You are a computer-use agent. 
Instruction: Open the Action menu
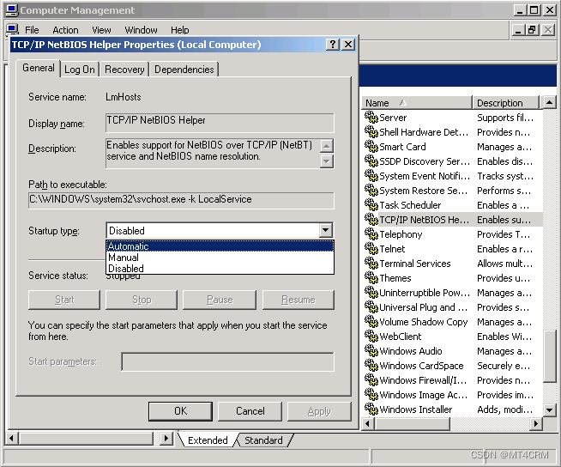tap(65, 30)
